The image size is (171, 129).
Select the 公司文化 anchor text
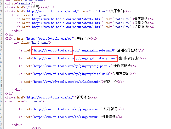(141, 23)
